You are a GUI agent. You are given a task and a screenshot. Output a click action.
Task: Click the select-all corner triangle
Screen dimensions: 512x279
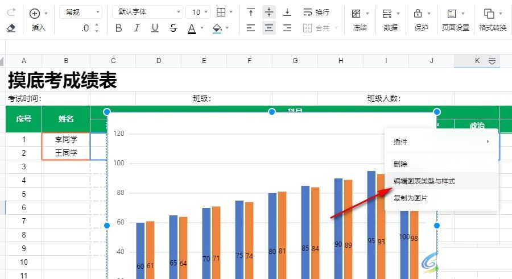pos(2,61)
